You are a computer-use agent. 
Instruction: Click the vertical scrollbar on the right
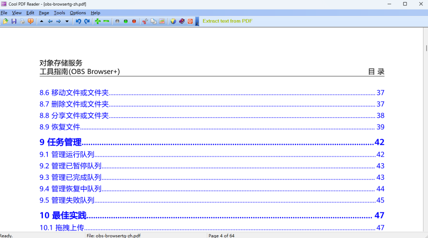[x=426, y=48]
